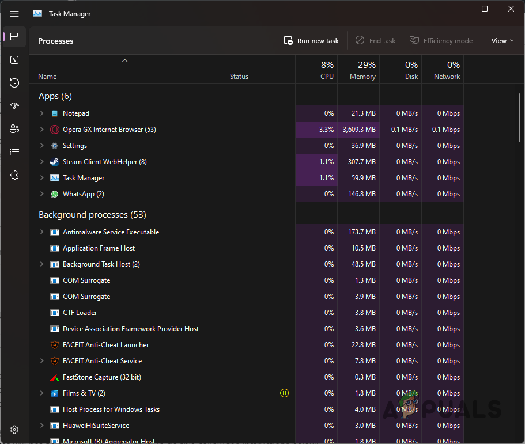View Startup apps using the sidebar icon

coord(14,105)
